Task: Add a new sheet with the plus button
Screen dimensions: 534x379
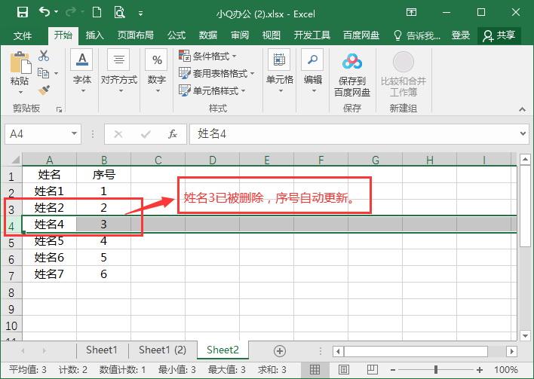Action: (x=280, y=351)
